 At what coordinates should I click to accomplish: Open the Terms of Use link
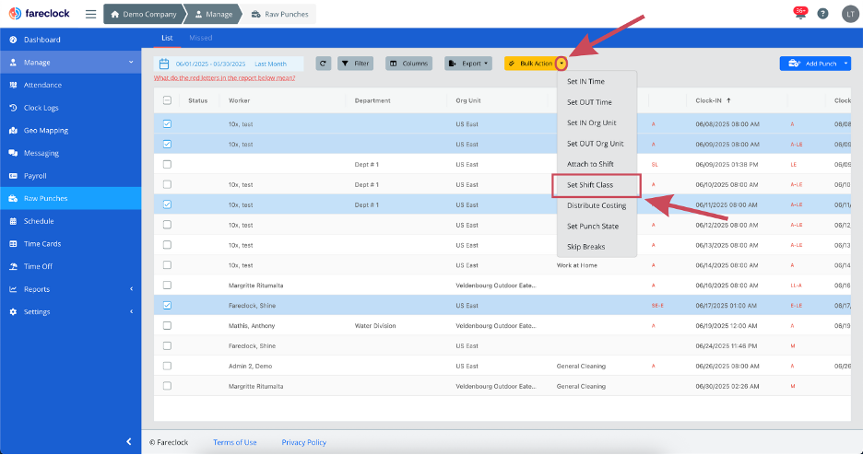(x=235, y=442)
